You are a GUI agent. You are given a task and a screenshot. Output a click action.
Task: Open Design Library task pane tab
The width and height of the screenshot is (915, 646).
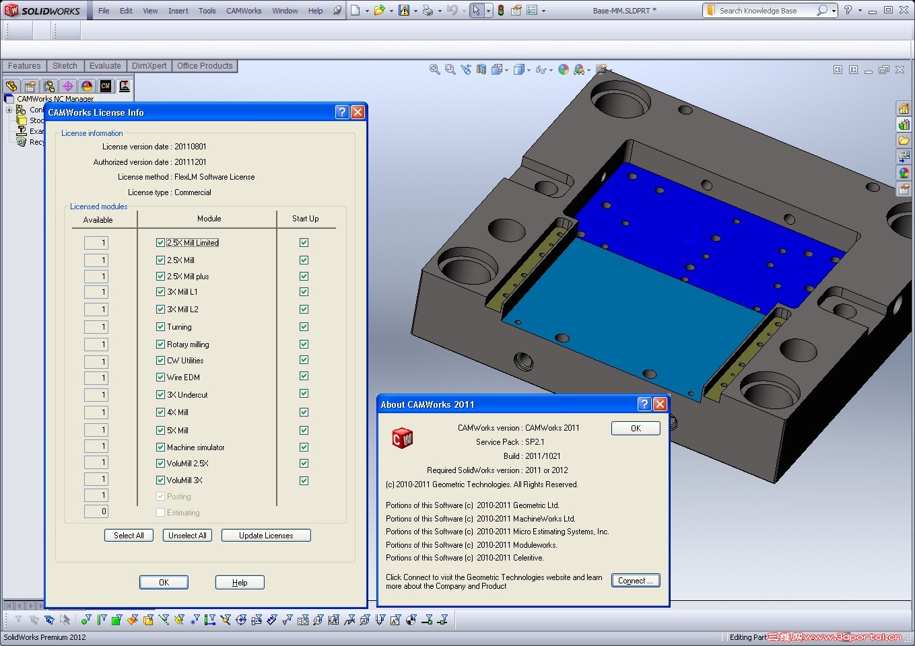click(904, 124)
